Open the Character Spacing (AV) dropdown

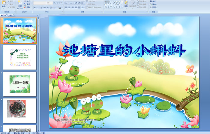(x=51, y=7)
